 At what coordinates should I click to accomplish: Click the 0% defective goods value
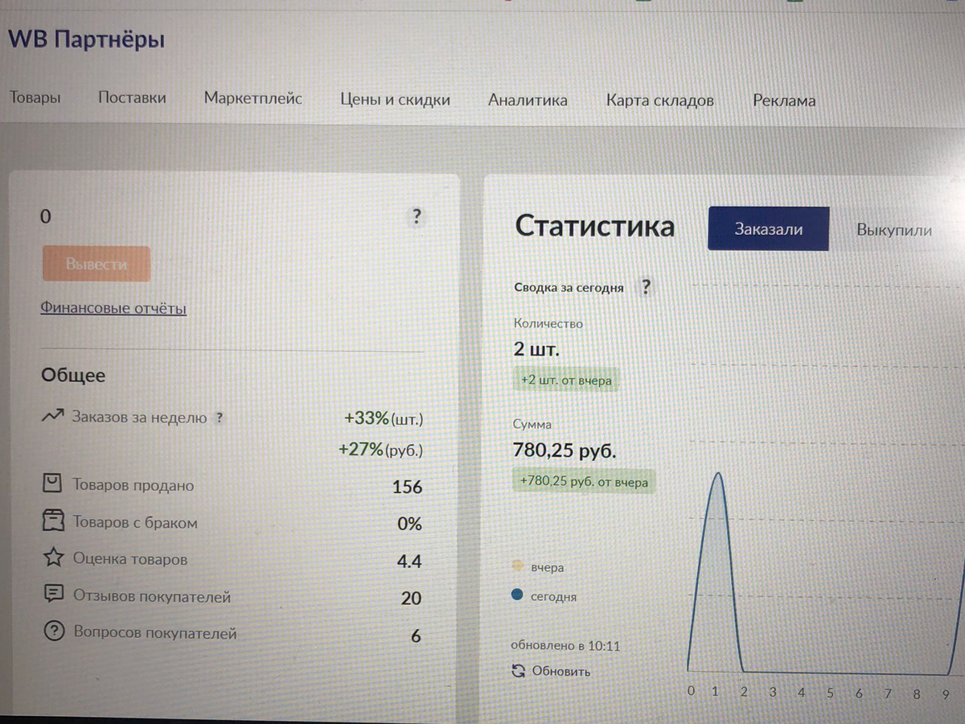[x=409, y=524]
